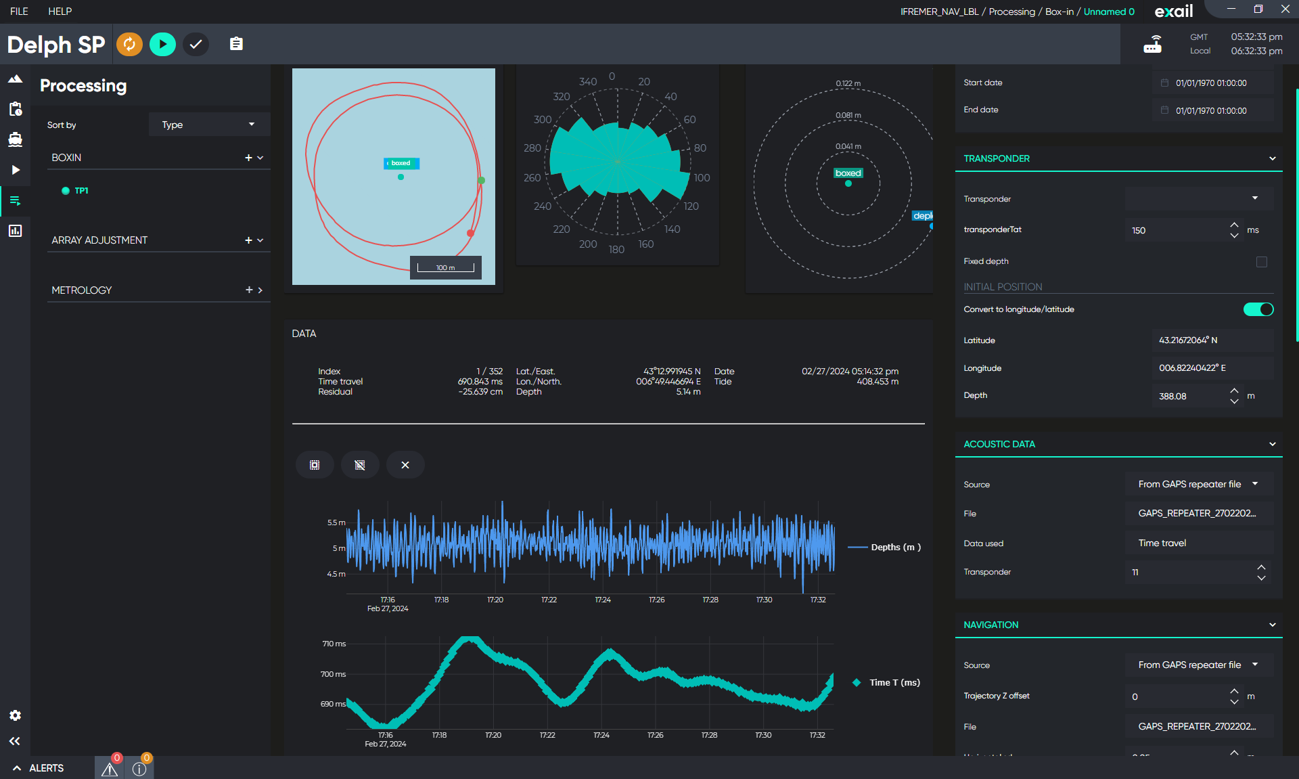Click the select all points icon
The image size is (1299, 779).
(315, 465)
